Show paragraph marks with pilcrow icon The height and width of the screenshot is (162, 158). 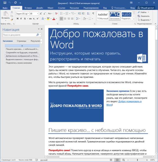pyautogui.click(x=93, y=14)
